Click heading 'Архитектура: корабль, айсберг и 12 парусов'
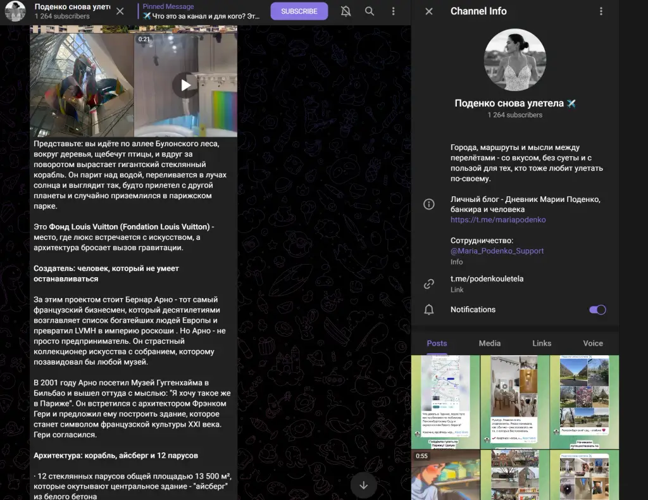 click(116, 455)
